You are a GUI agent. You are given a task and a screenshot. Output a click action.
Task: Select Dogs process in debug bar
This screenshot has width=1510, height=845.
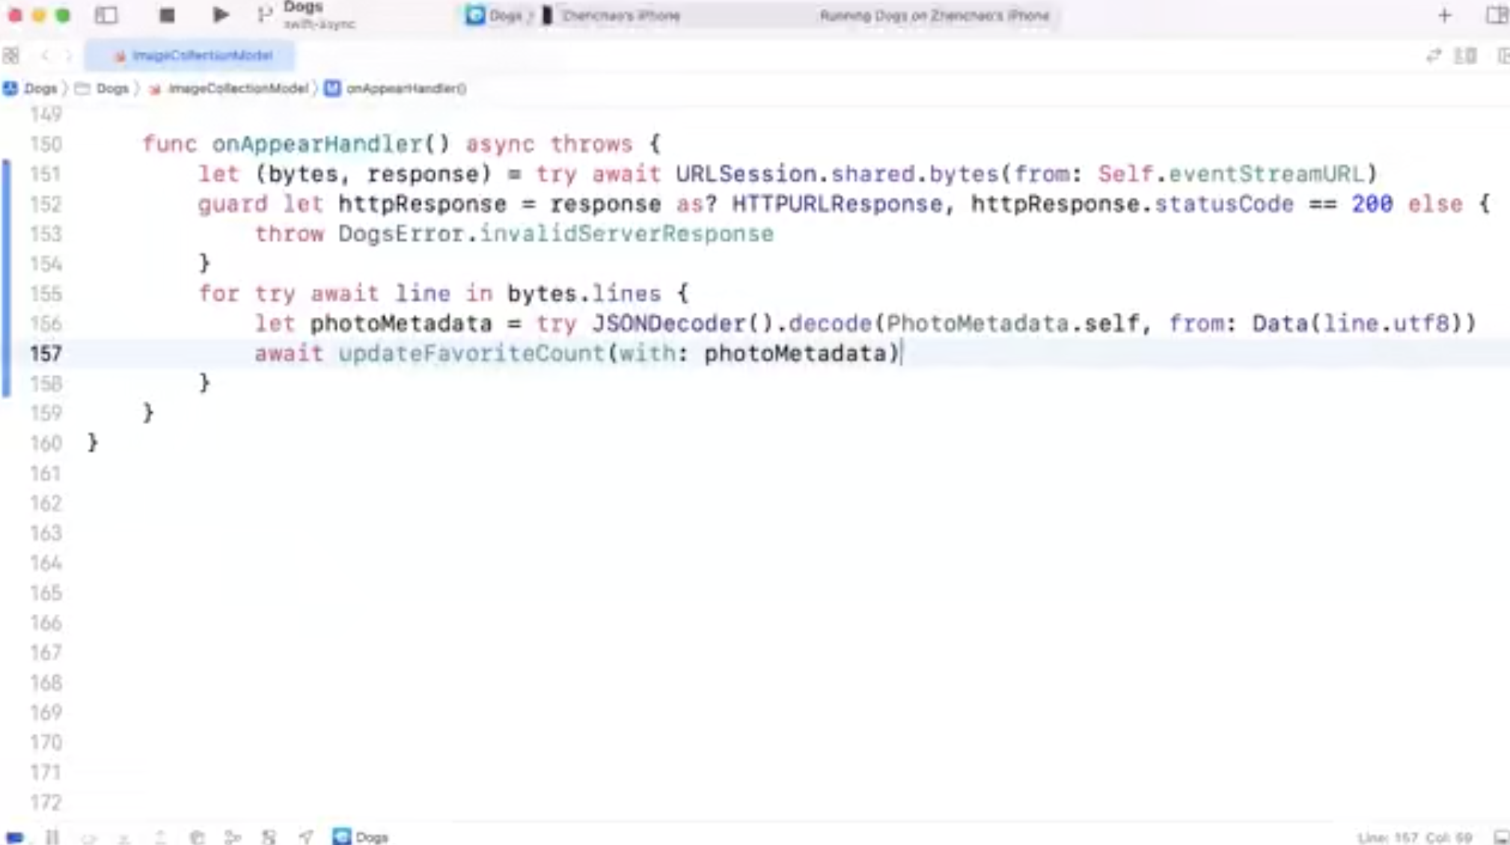[361, 837]
